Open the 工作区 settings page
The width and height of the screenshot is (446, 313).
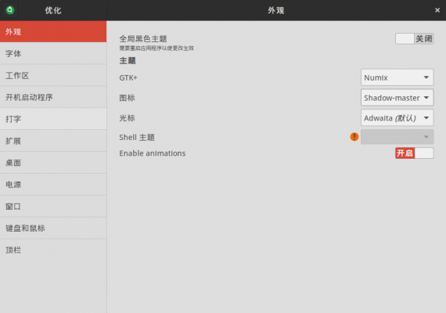click(53, 75)
